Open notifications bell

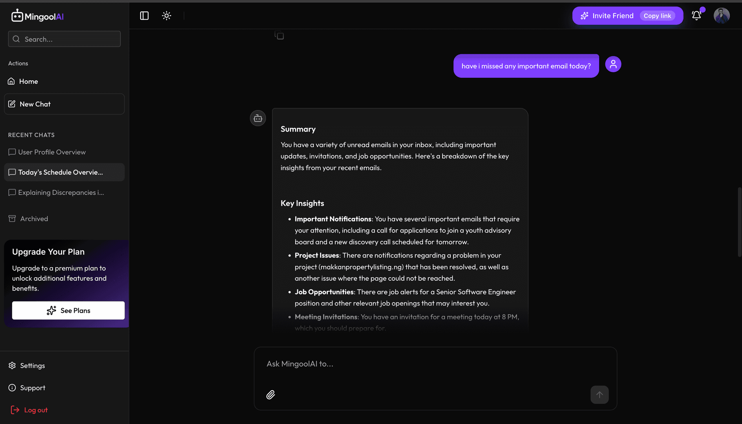(x=696, y=16)
